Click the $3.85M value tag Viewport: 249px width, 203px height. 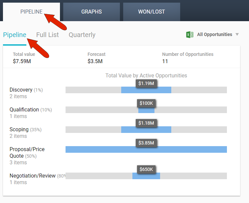(146, 143)
